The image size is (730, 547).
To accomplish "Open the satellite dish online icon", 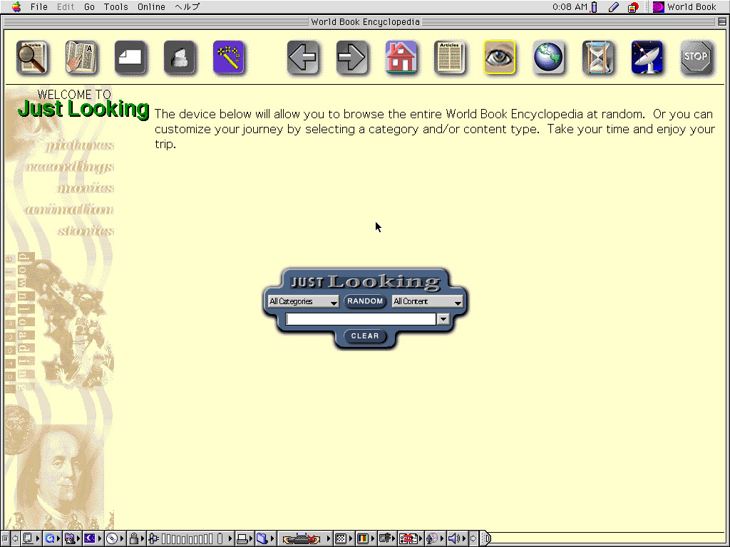I will (x=647, y=58).
